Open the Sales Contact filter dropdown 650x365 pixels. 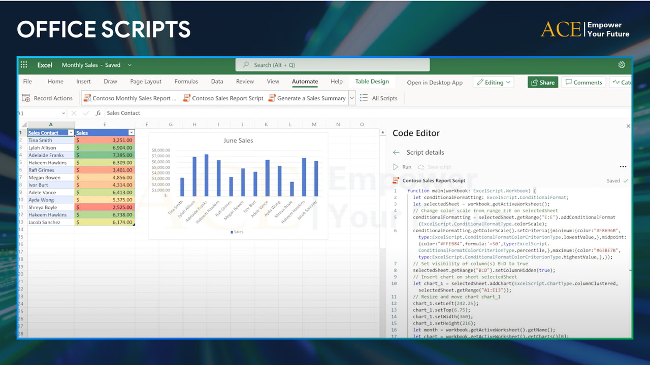tap(71, 133)
